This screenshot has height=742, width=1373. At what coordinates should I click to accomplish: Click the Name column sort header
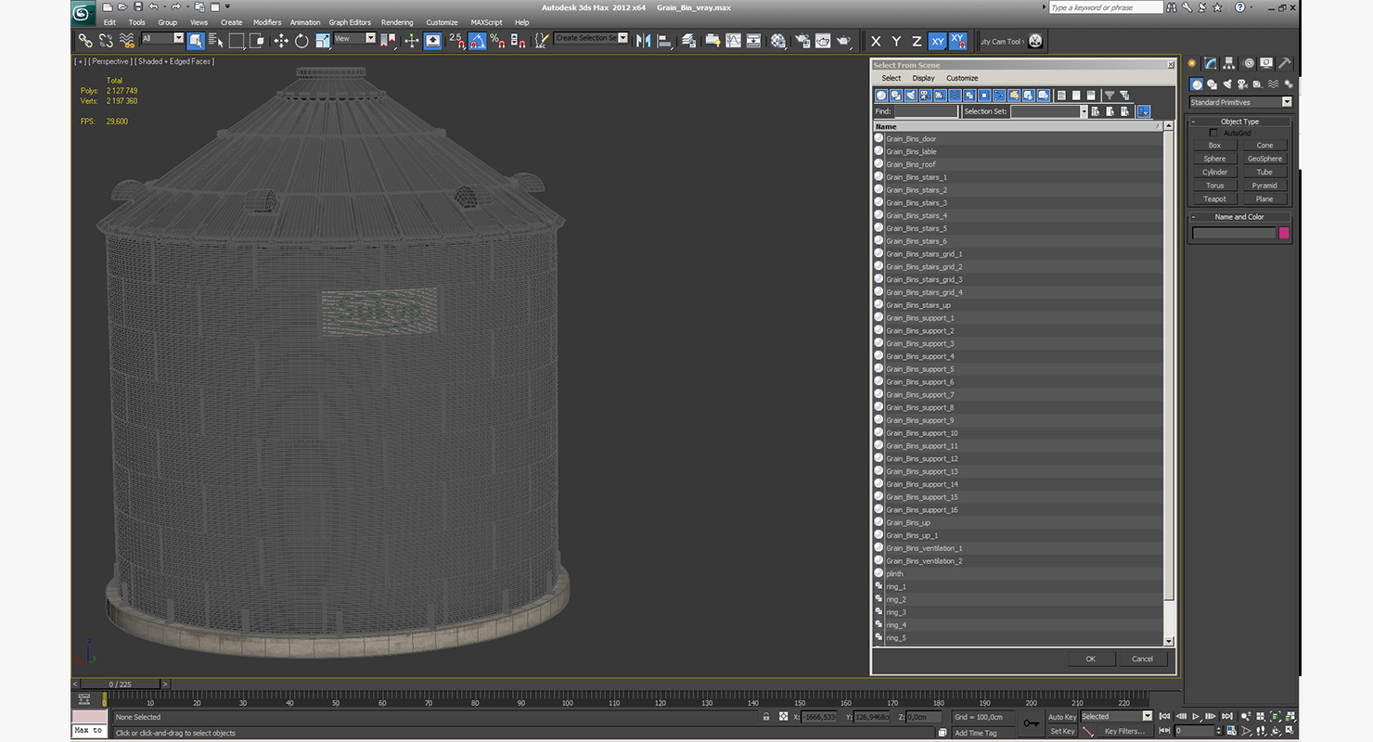pyautogui.click(x=1017, y=126)
